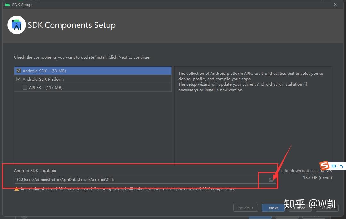Click Next to continue setup

[x=273, y=208]
